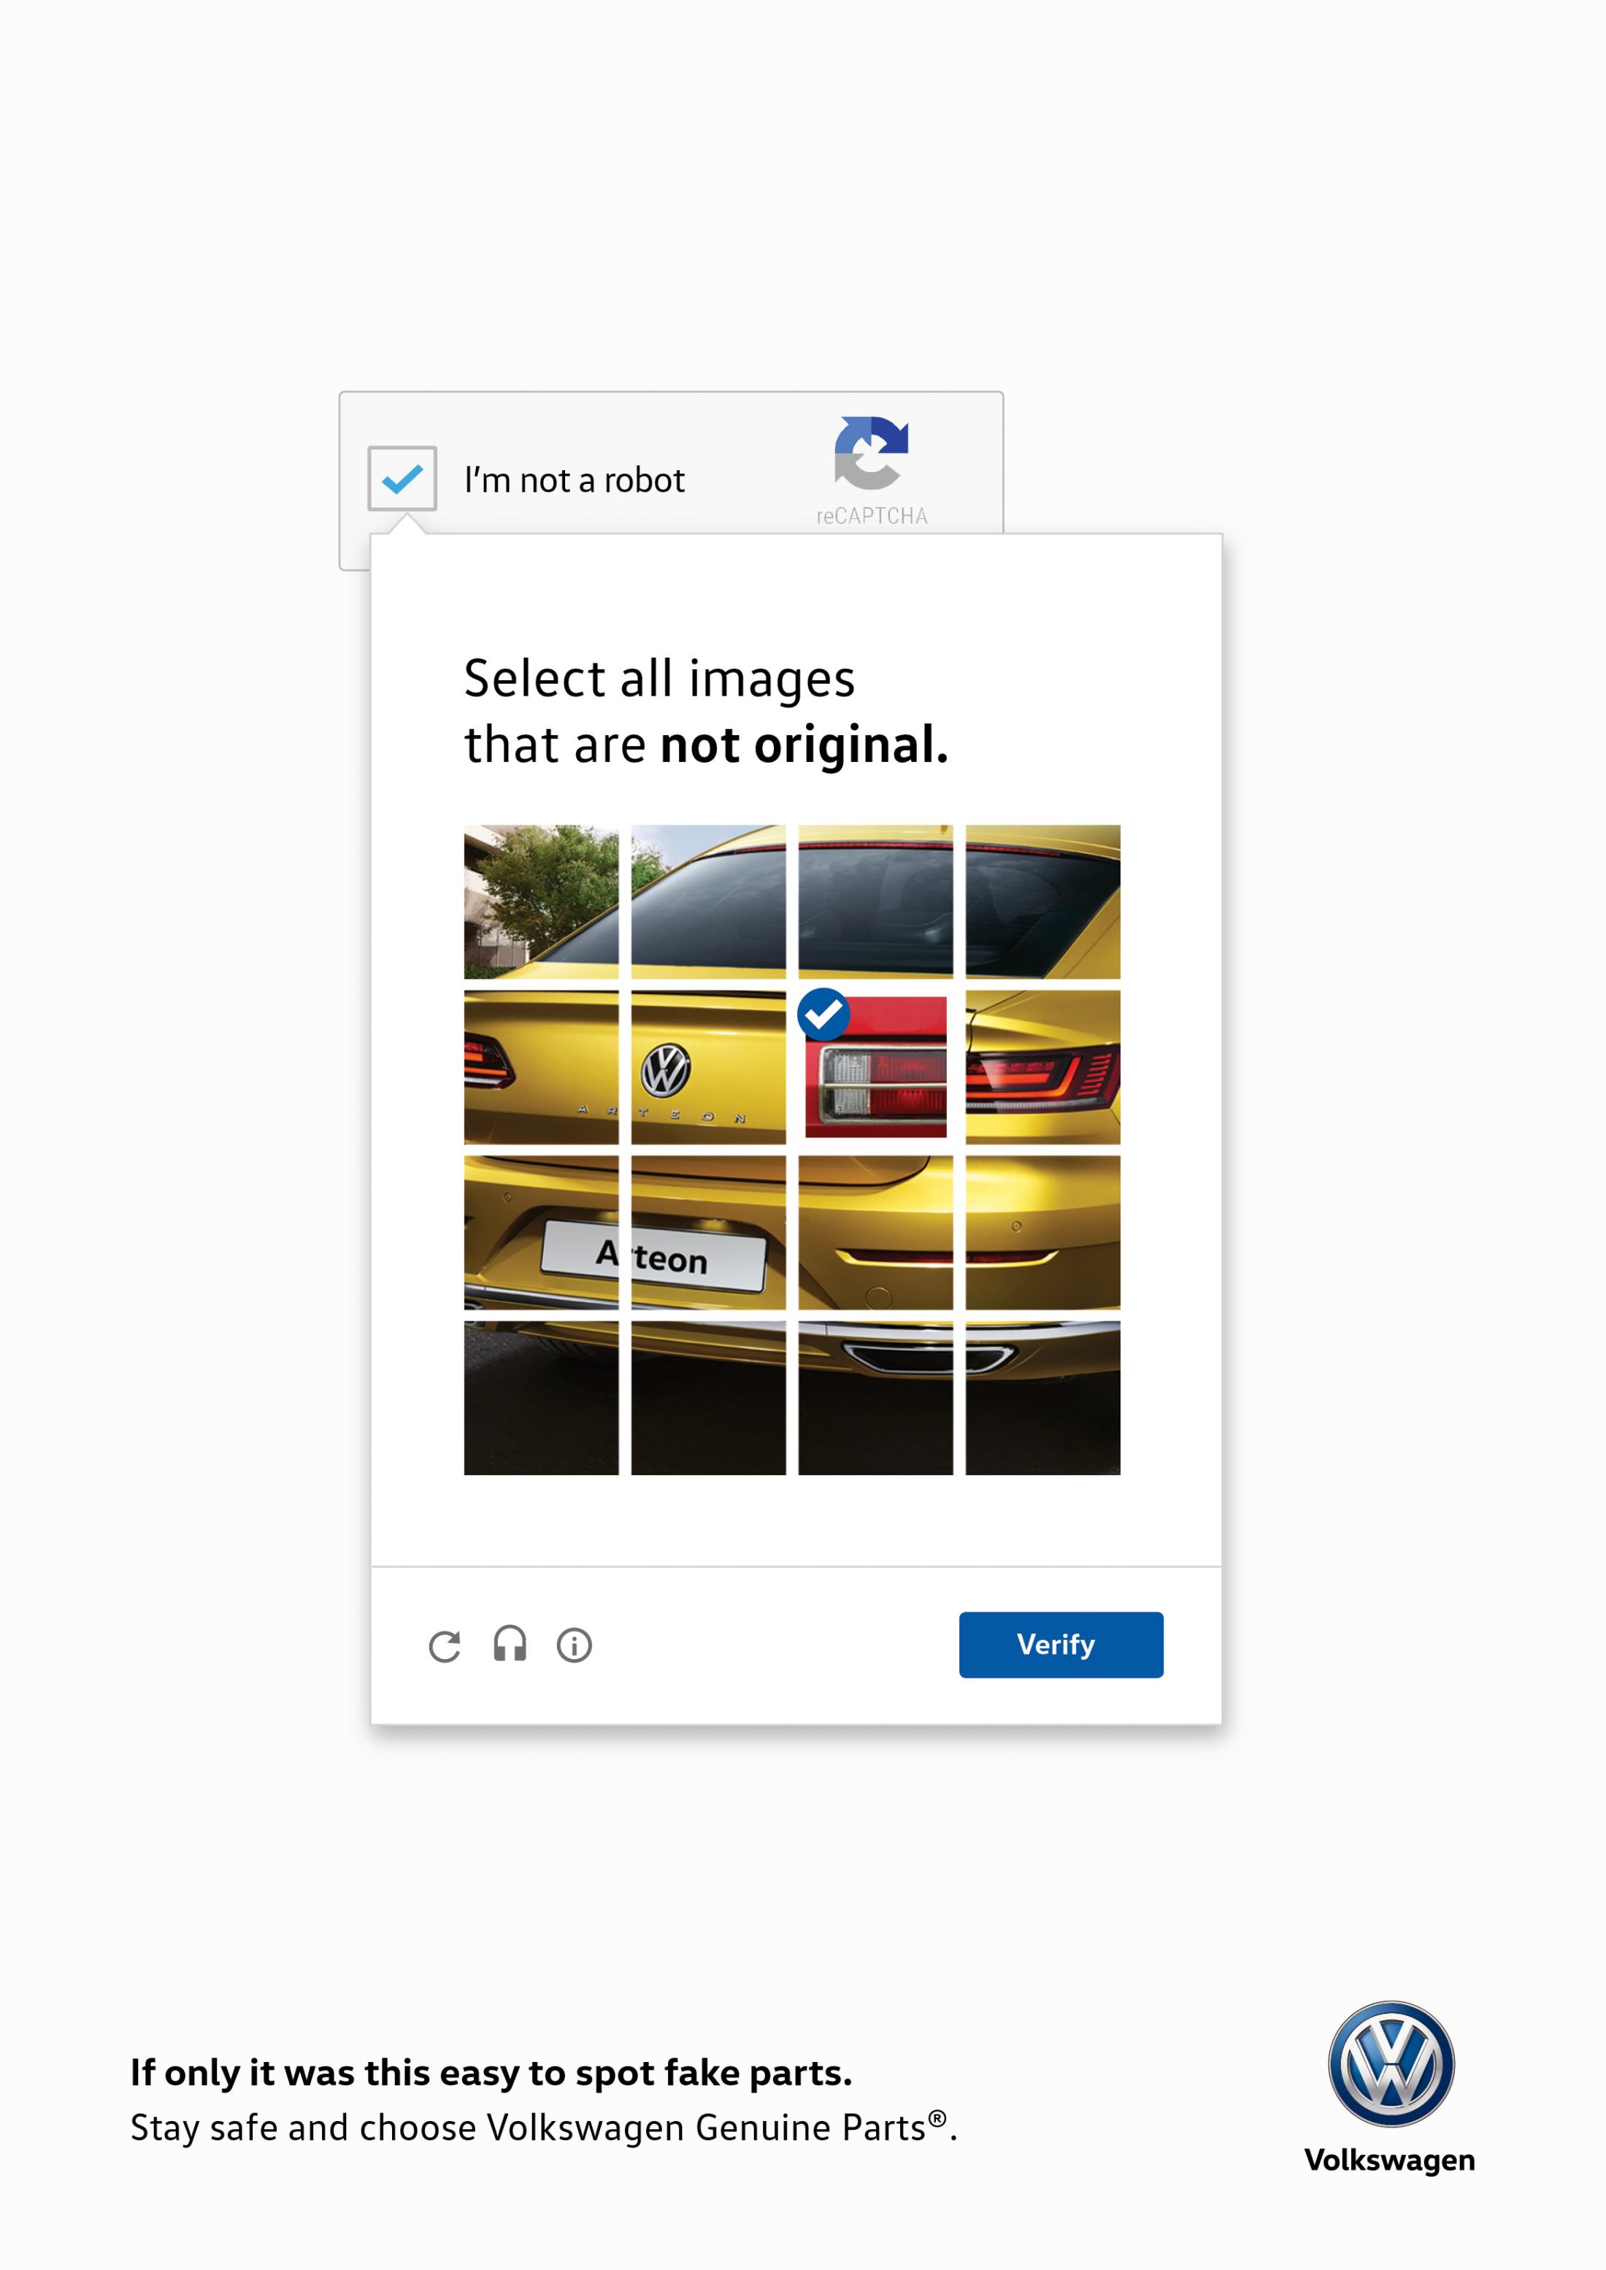Select the tile showing trees and building

coord(541,901)
